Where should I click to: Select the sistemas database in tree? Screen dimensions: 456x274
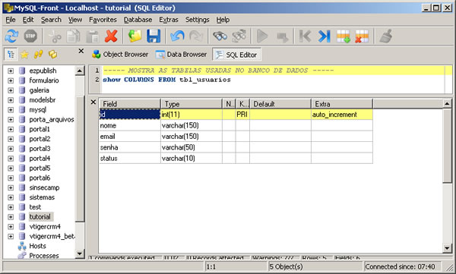pyautogui.click(x=42, y=197)
